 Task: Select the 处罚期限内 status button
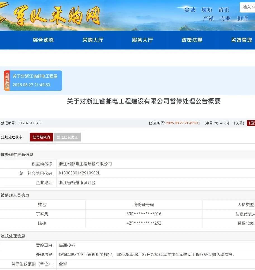pos(41,137)
